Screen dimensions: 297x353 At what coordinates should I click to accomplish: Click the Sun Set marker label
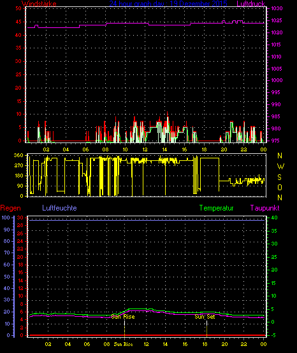click(x=205, y=317)
